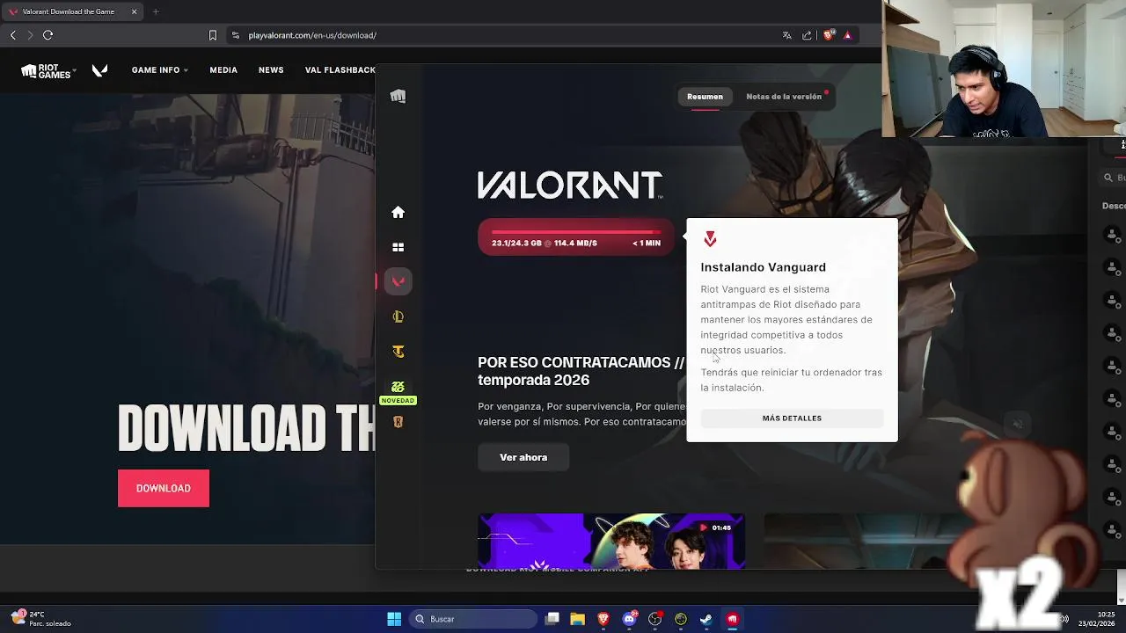Select the League of Legends sidebar icon
The height and width of the screenshot is (633, 1126).
(x=398, y=316)
